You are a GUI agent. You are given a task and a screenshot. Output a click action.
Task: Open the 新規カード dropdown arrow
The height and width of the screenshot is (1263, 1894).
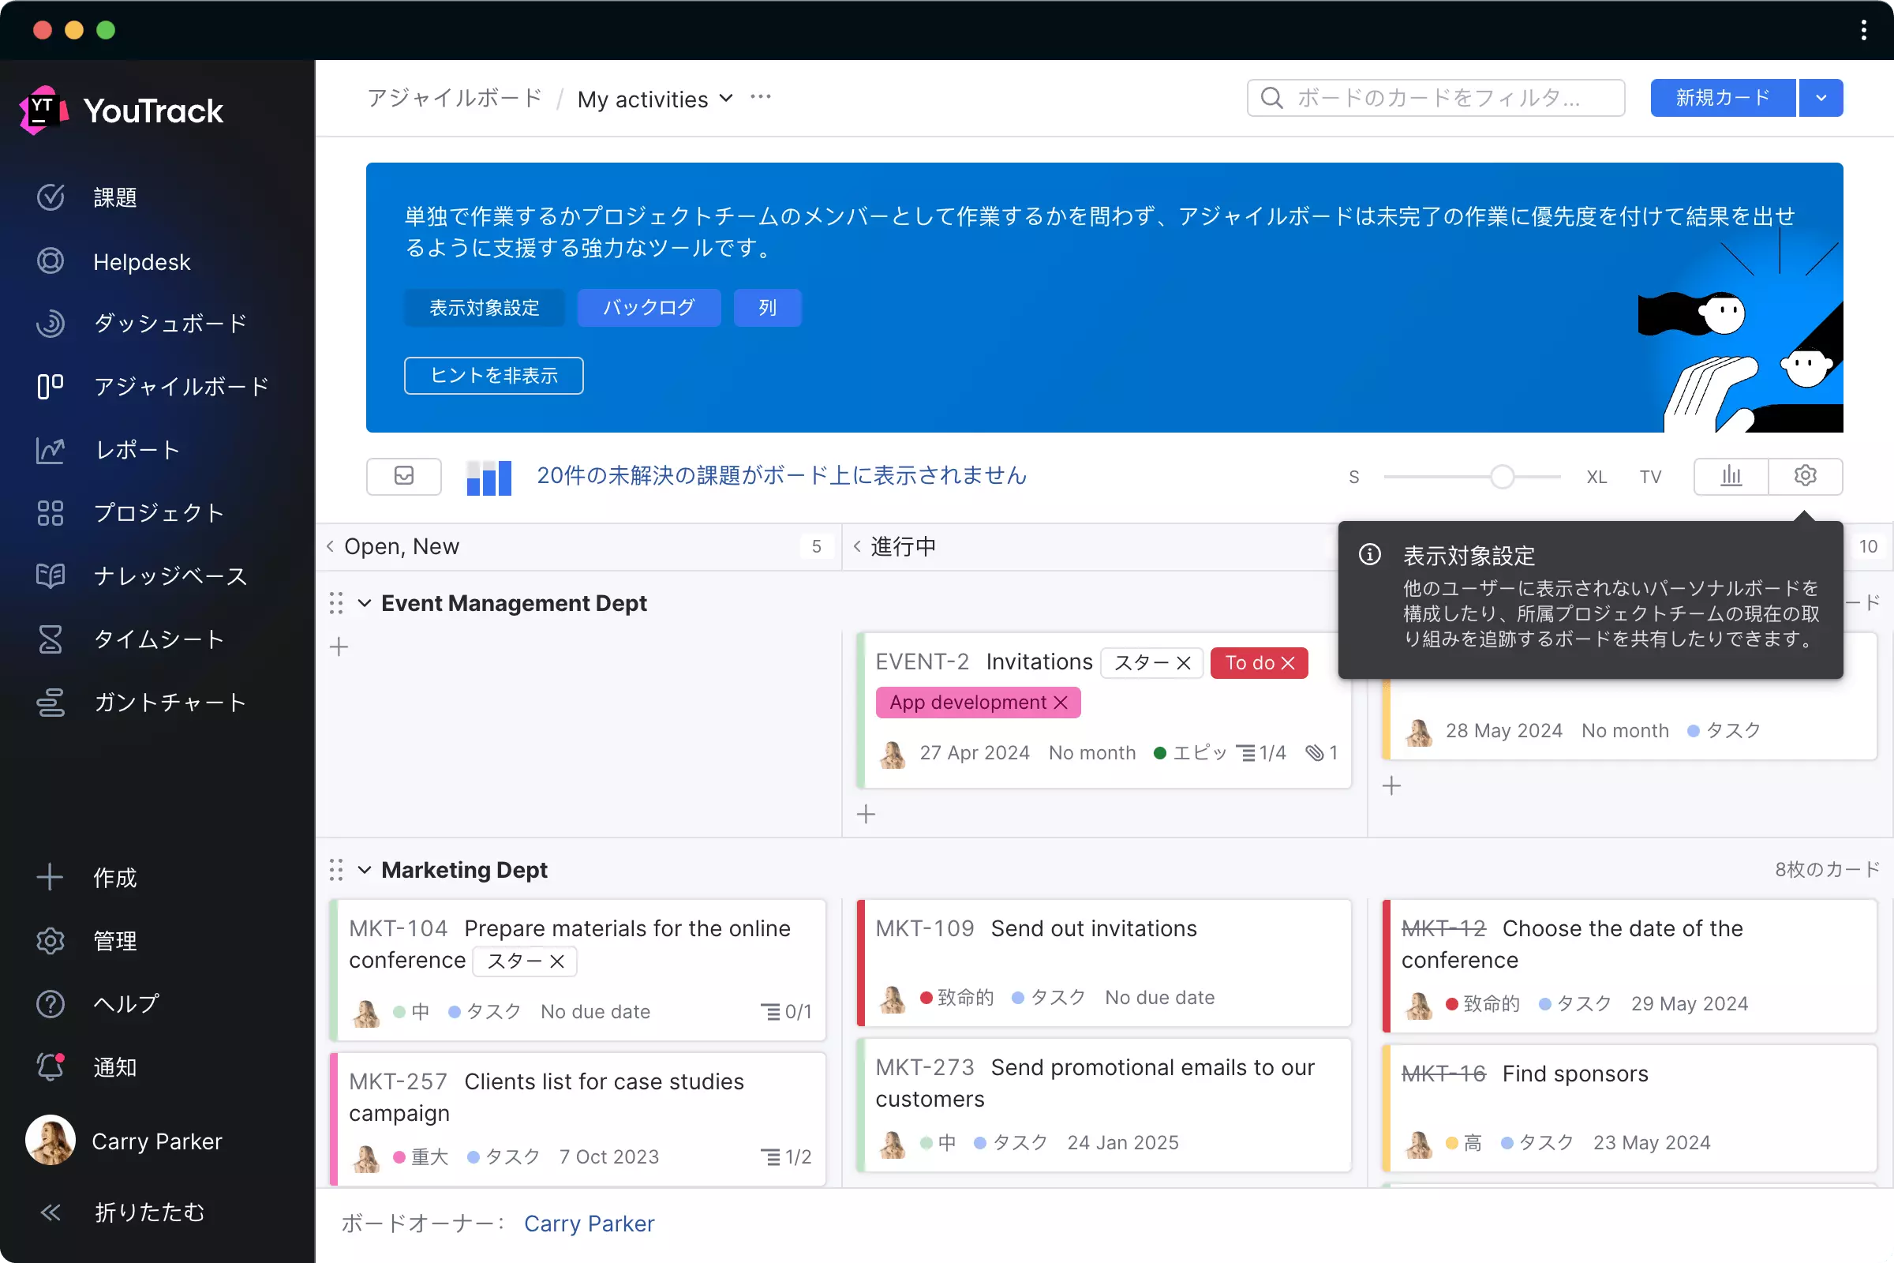click(x=1821, y=97)
